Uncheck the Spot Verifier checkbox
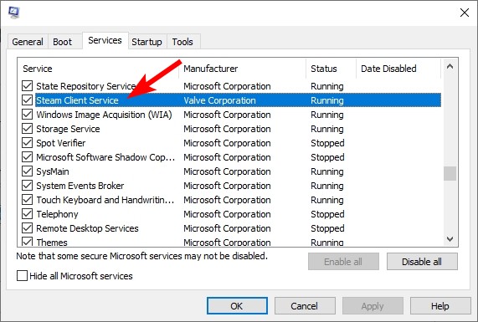 click(x=27, y=142)
